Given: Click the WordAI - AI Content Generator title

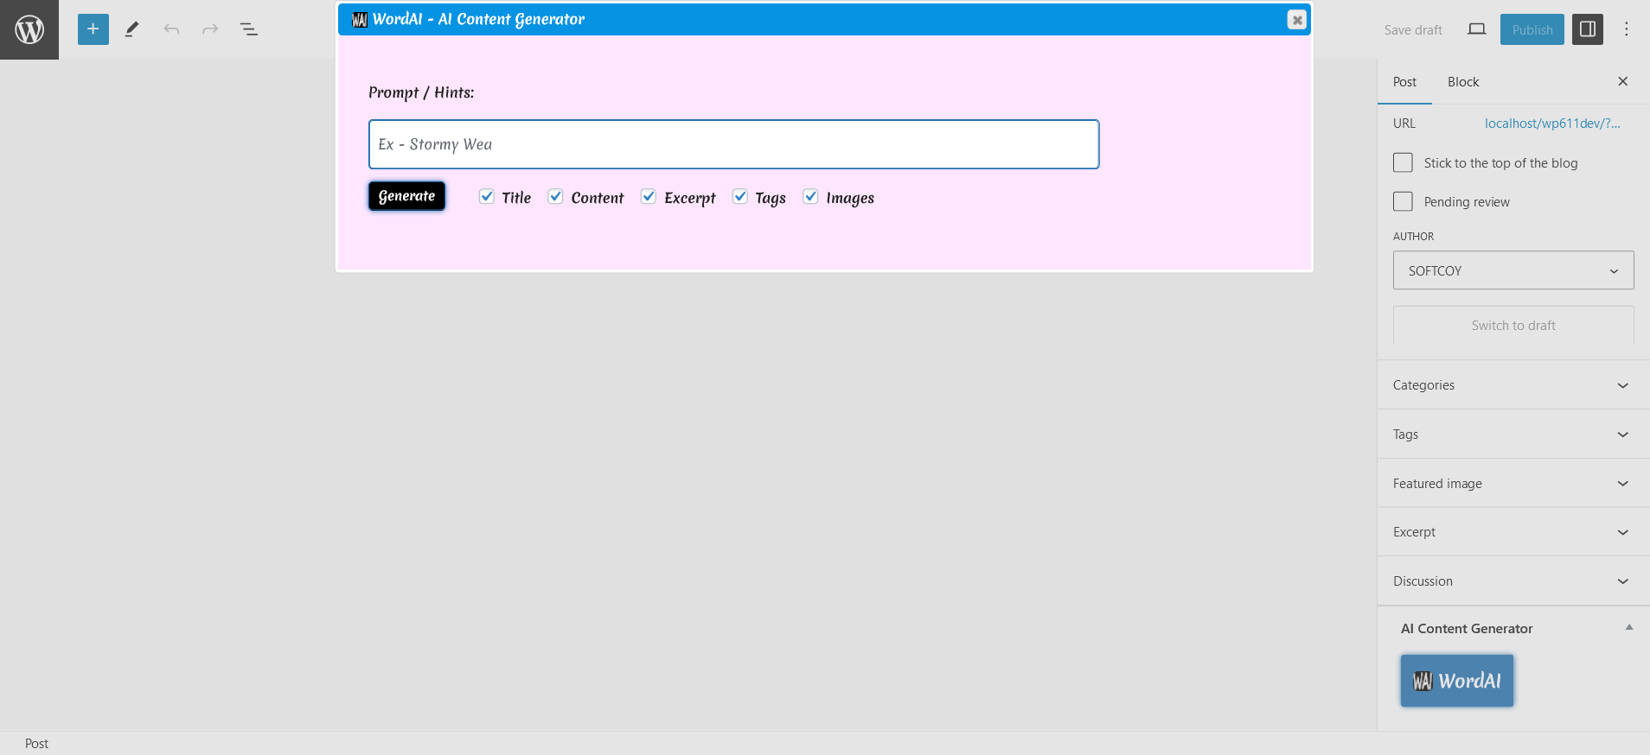Looking at the screenshot, I should [x=478, y=19].
